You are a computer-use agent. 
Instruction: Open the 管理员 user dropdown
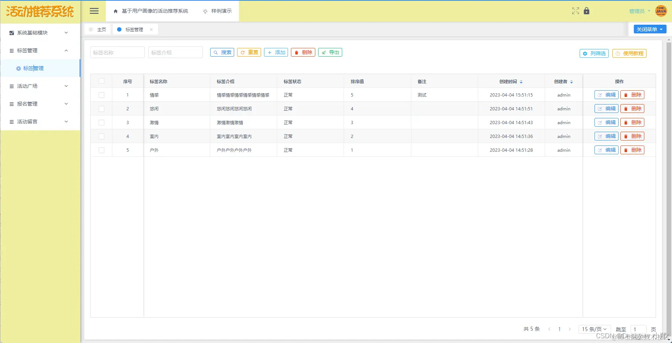(640, 11)
